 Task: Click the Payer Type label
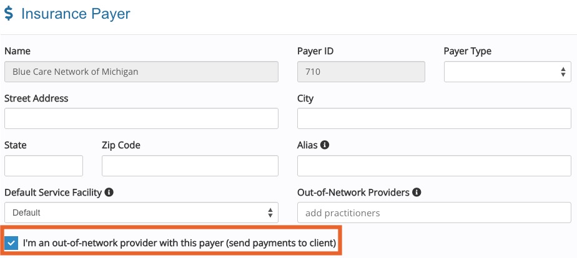click(x=467, y=51)
